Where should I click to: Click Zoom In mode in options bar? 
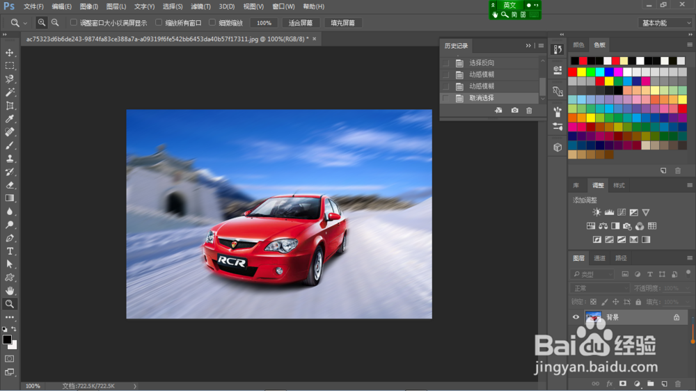tap(41, 23)
